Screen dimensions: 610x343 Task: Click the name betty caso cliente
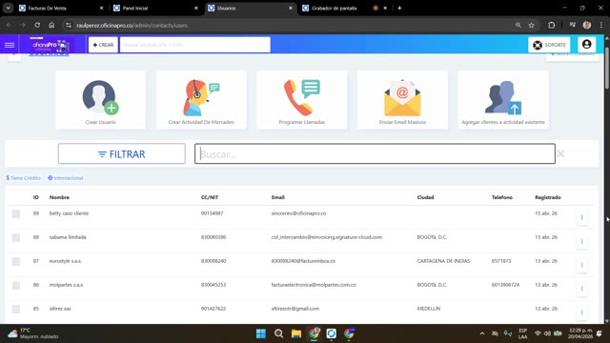pyautogui.click(x=69, y=213)
